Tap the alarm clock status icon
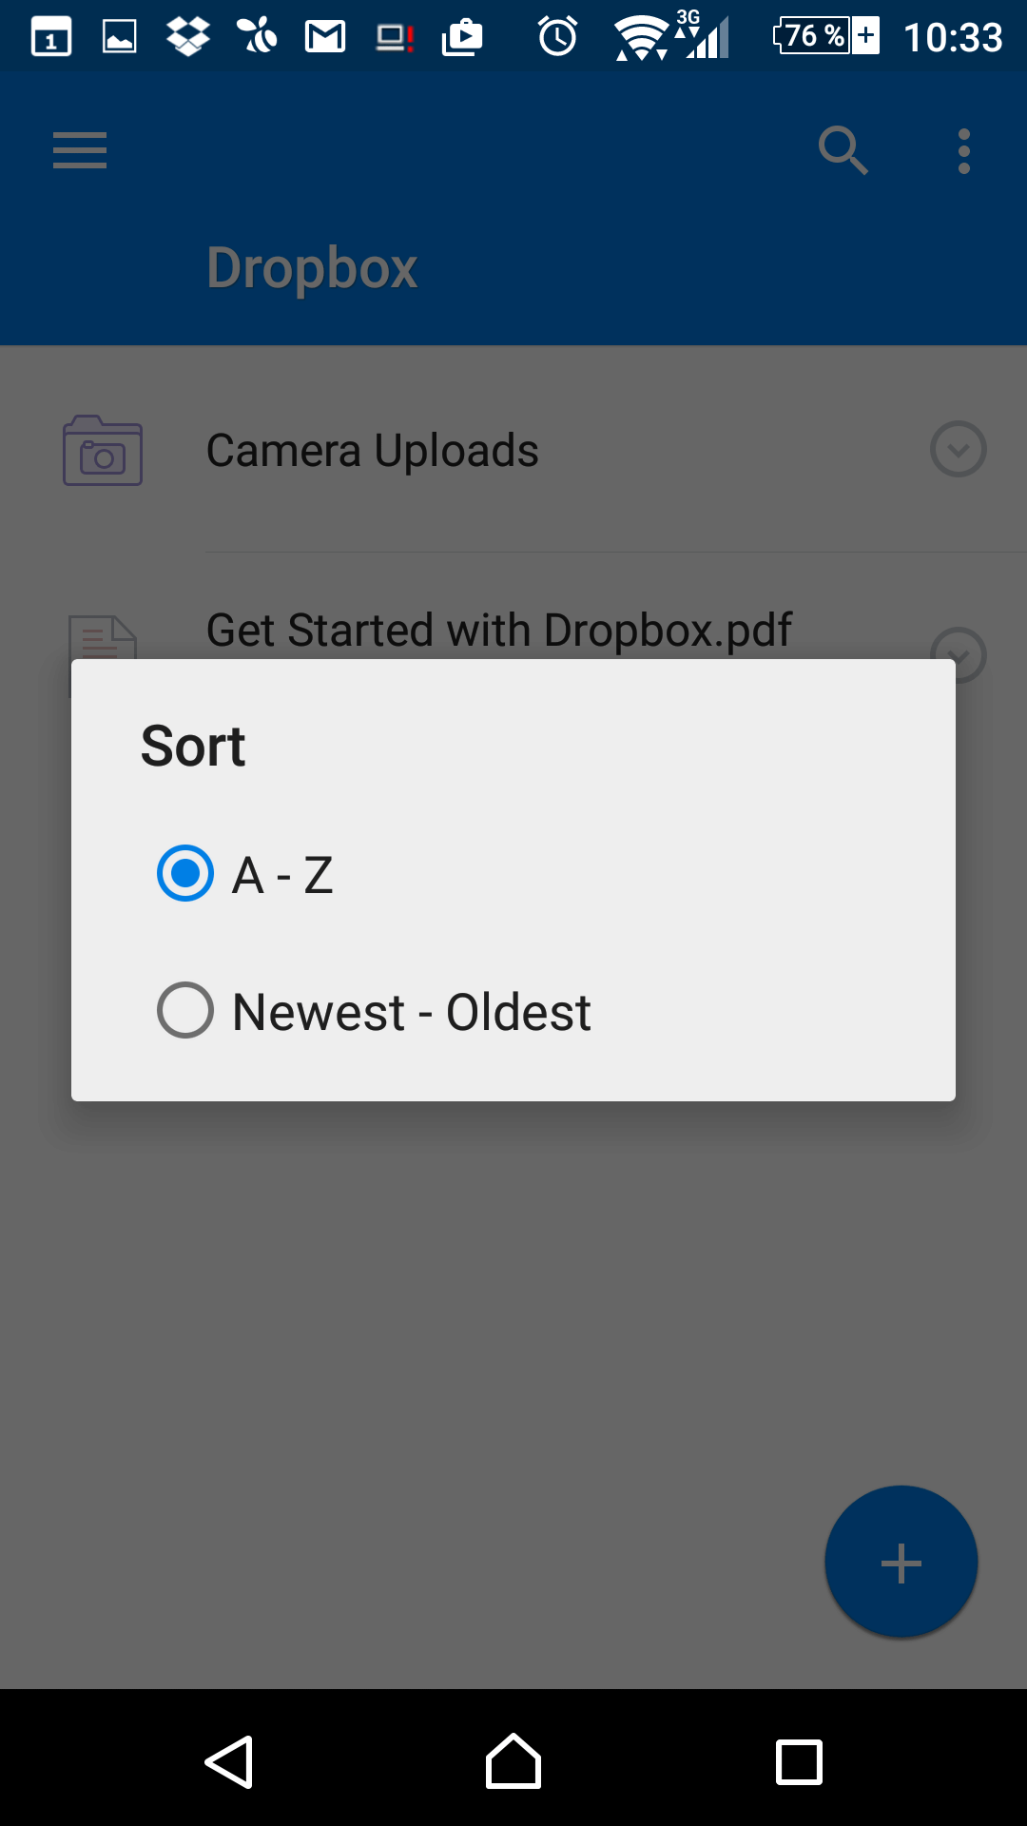Image resolution: width=1027 pixels, height=1826 pixels. (557, 36)
